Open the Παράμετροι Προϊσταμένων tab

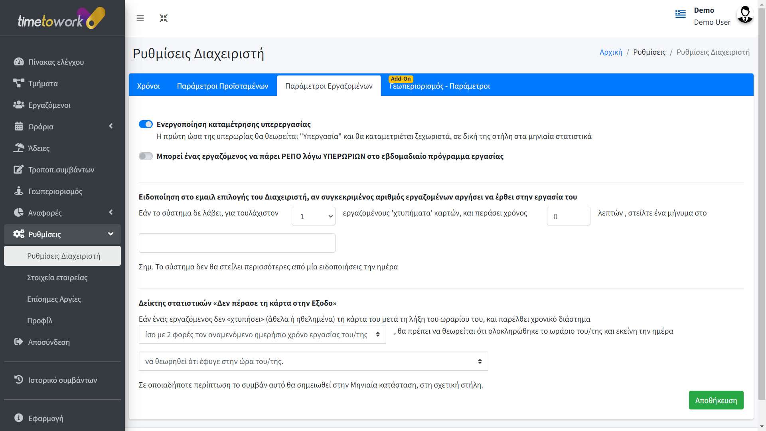coord(222,86)
